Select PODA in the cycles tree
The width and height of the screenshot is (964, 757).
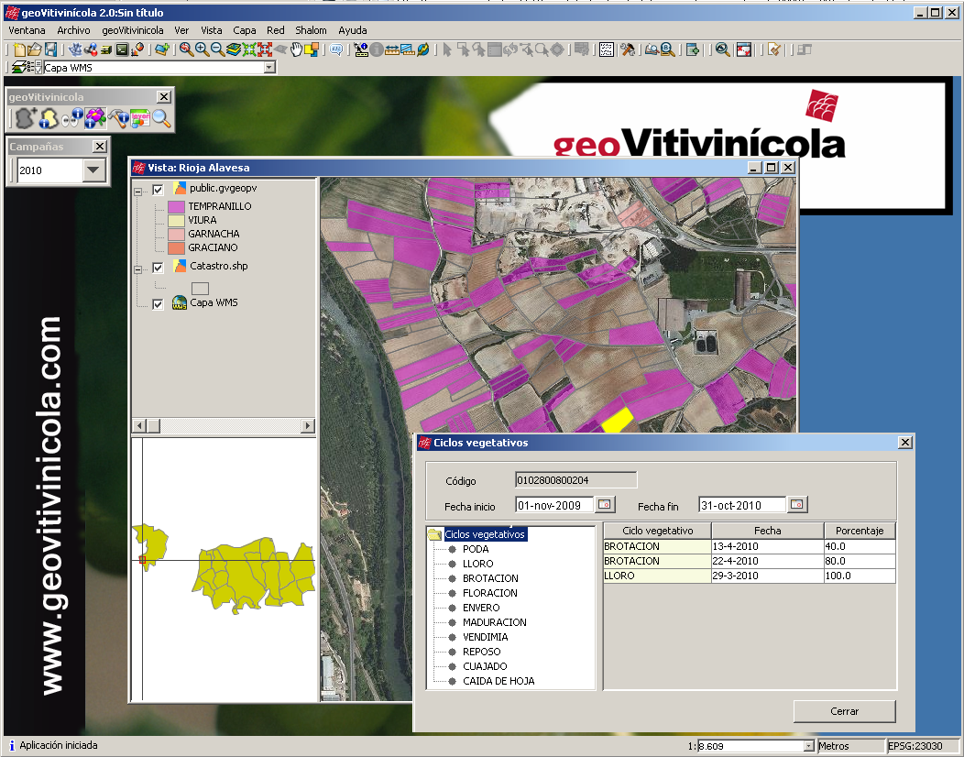476,549
